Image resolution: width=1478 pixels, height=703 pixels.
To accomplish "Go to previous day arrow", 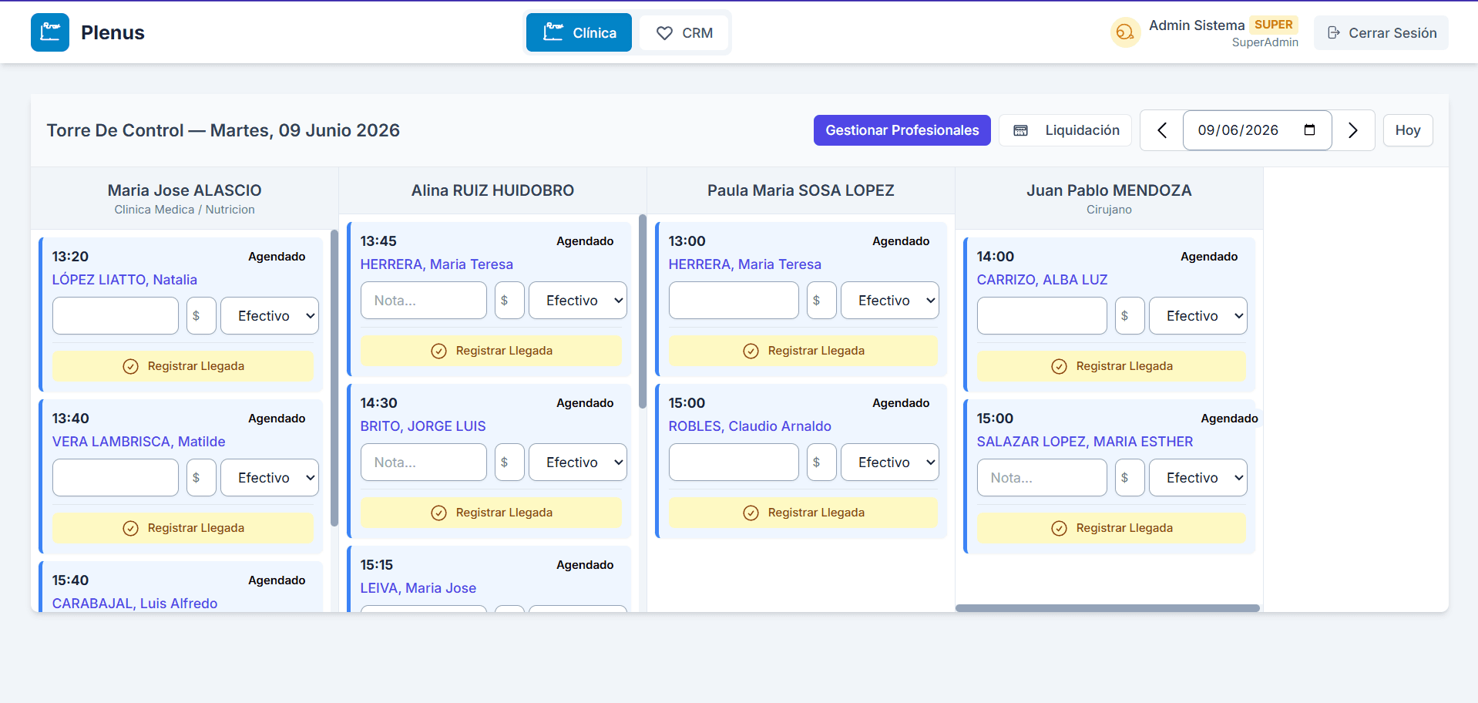I will [1162, 130].
